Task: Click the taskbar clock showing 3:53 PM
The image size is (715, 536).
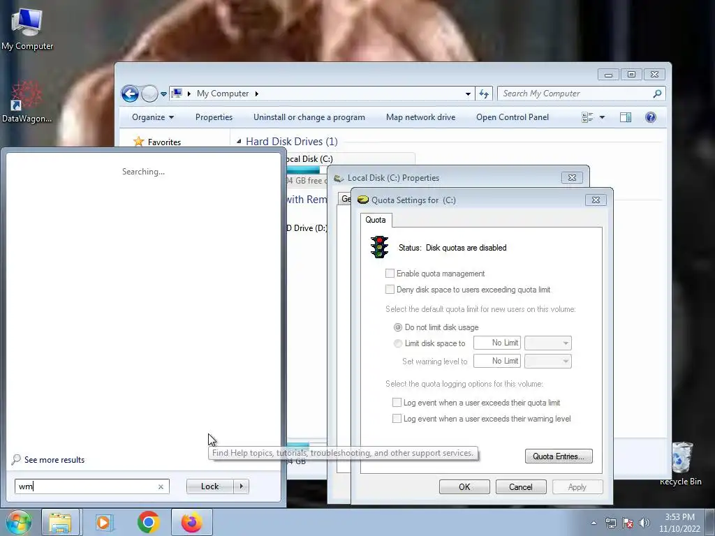Action: (x=679, y=523)
